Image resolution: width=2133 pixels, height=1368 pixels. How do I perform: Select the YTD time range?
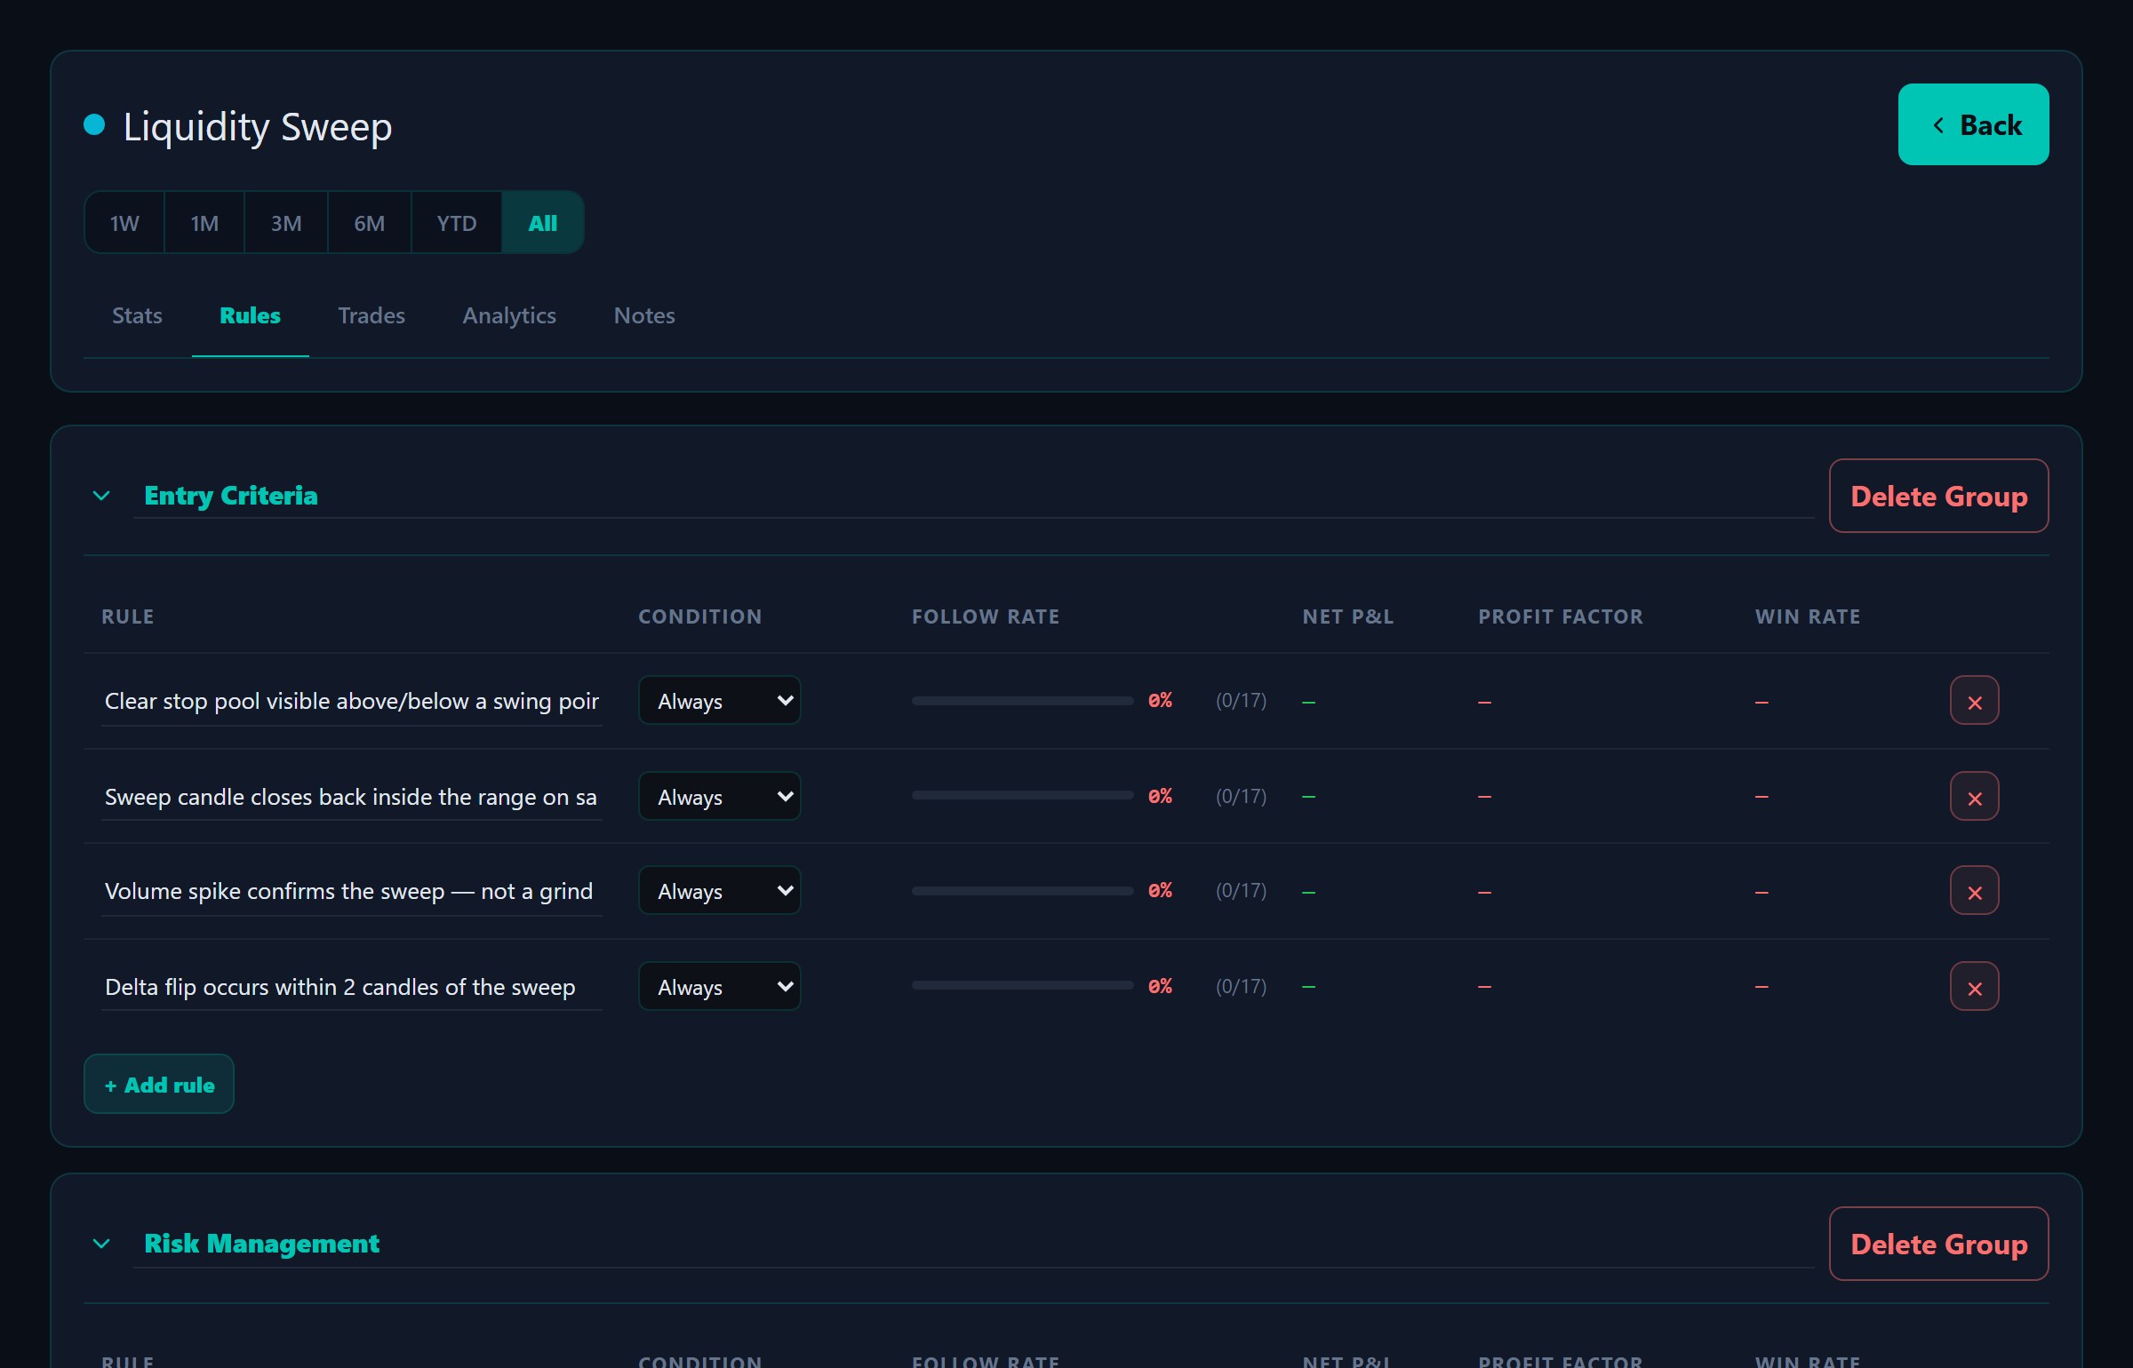[x=457, y=223]
